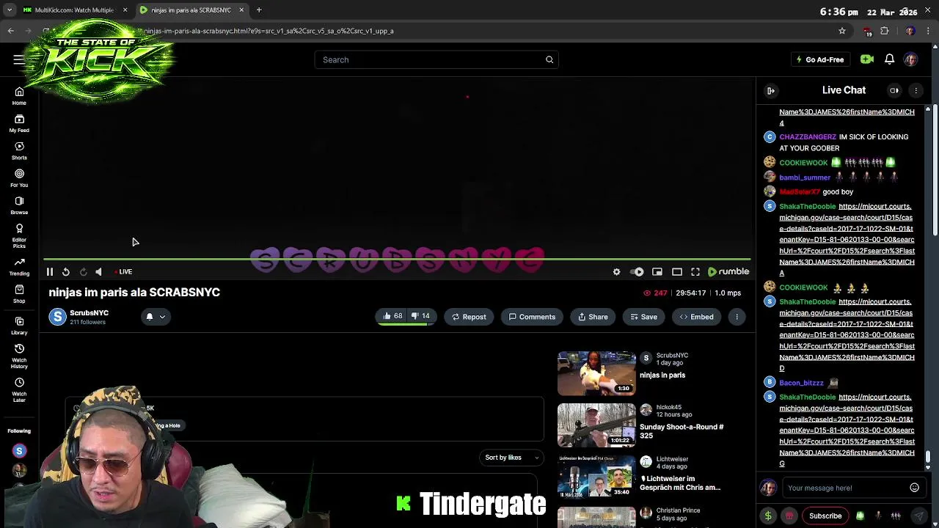
Task: Open the Trending section
Action: [19, 266]
